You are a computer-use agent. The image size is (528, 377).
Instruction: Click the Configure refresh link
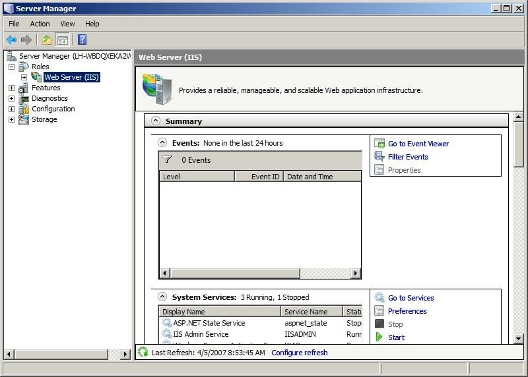click(300, 353)
